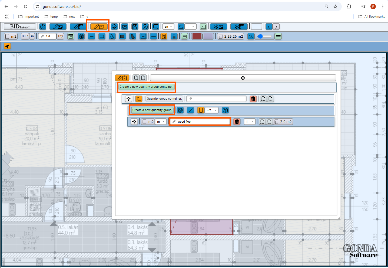
Task: Delete the quantity group container
Action: pos(253,99)
